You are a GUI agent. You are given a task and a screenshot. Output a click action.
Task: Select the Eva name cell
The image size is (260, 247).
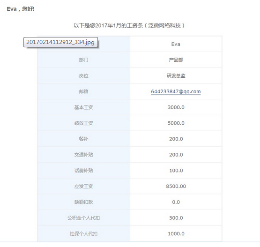pyautogui.click(x=176, y=44)
